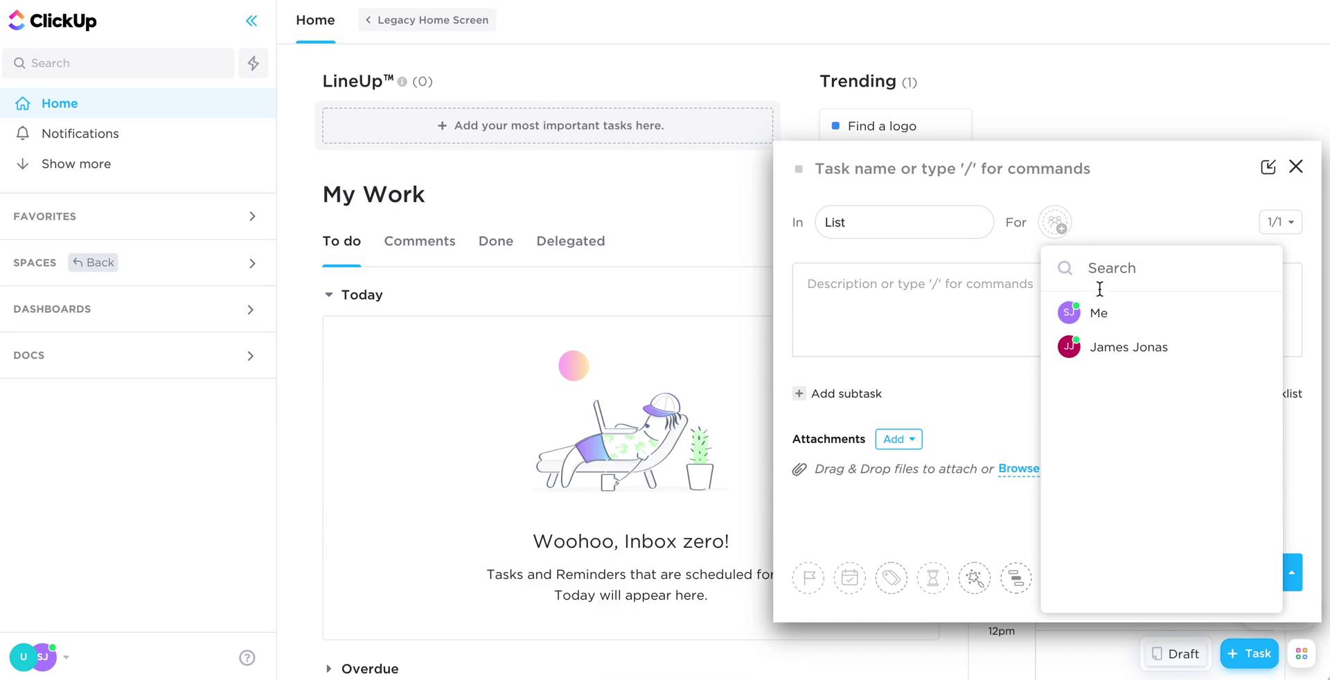The width and height of the screenshot is (1330, 680).
Task: Open the 1/1 dropdown
Action: click(x=1281, y=222)
